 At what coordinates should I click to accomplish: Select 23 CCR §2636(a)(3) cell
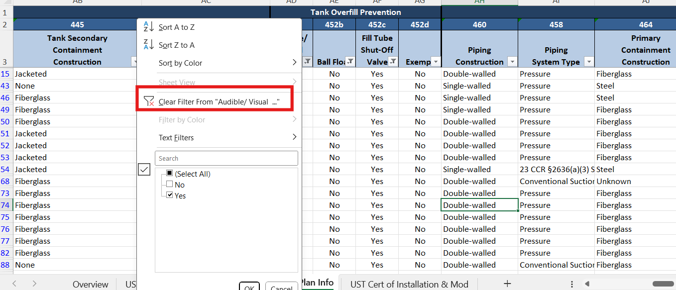556,169
